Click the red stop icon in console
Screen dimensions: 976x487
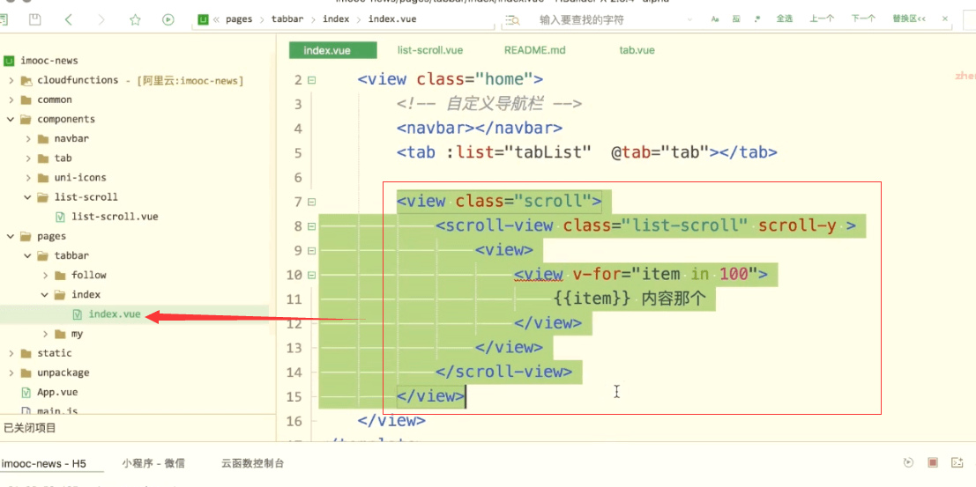933,462
